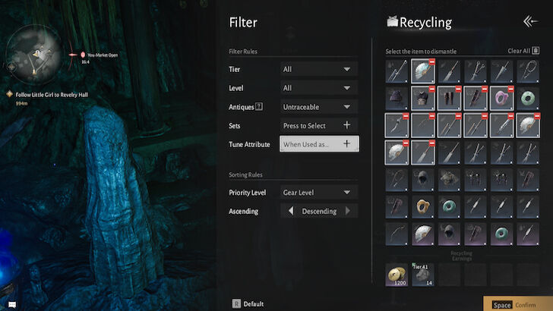Deselect the selected fan in the top row
The height and width of the screenshot is (311, 553).
(x=422, y=71)
